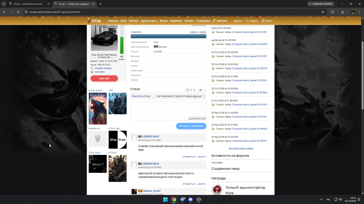364x204 pixels.
Task: Open the iCCup.Train friend avatar
Action: [118, 140]
